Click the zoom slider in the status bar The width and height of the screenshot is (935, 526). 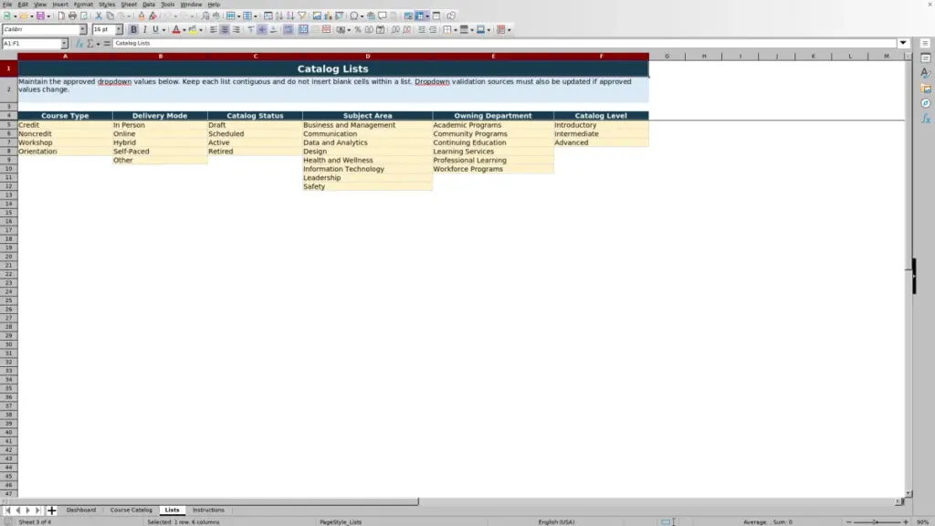coord(877,521)
